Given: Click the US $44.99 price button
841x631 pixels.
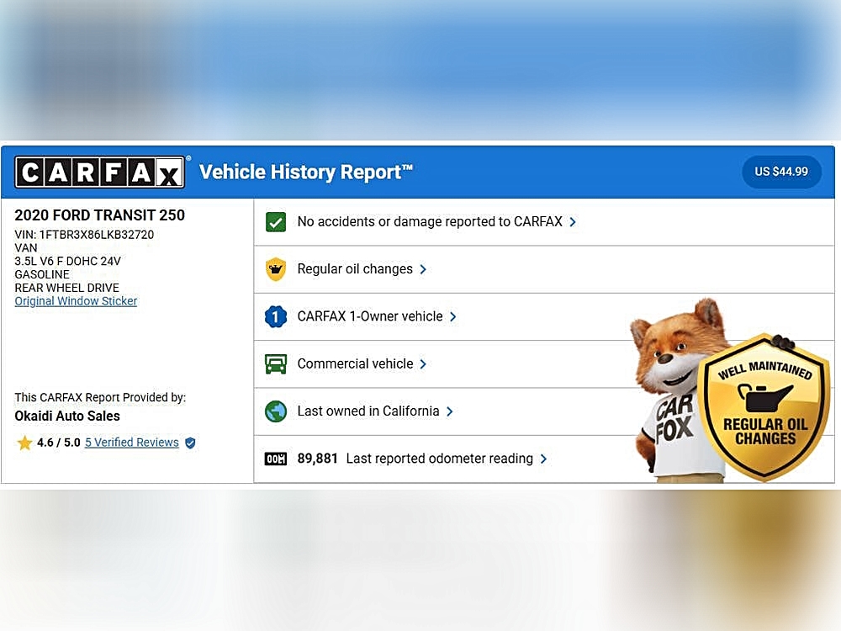Looking at the screenshot, I should 781,172.
